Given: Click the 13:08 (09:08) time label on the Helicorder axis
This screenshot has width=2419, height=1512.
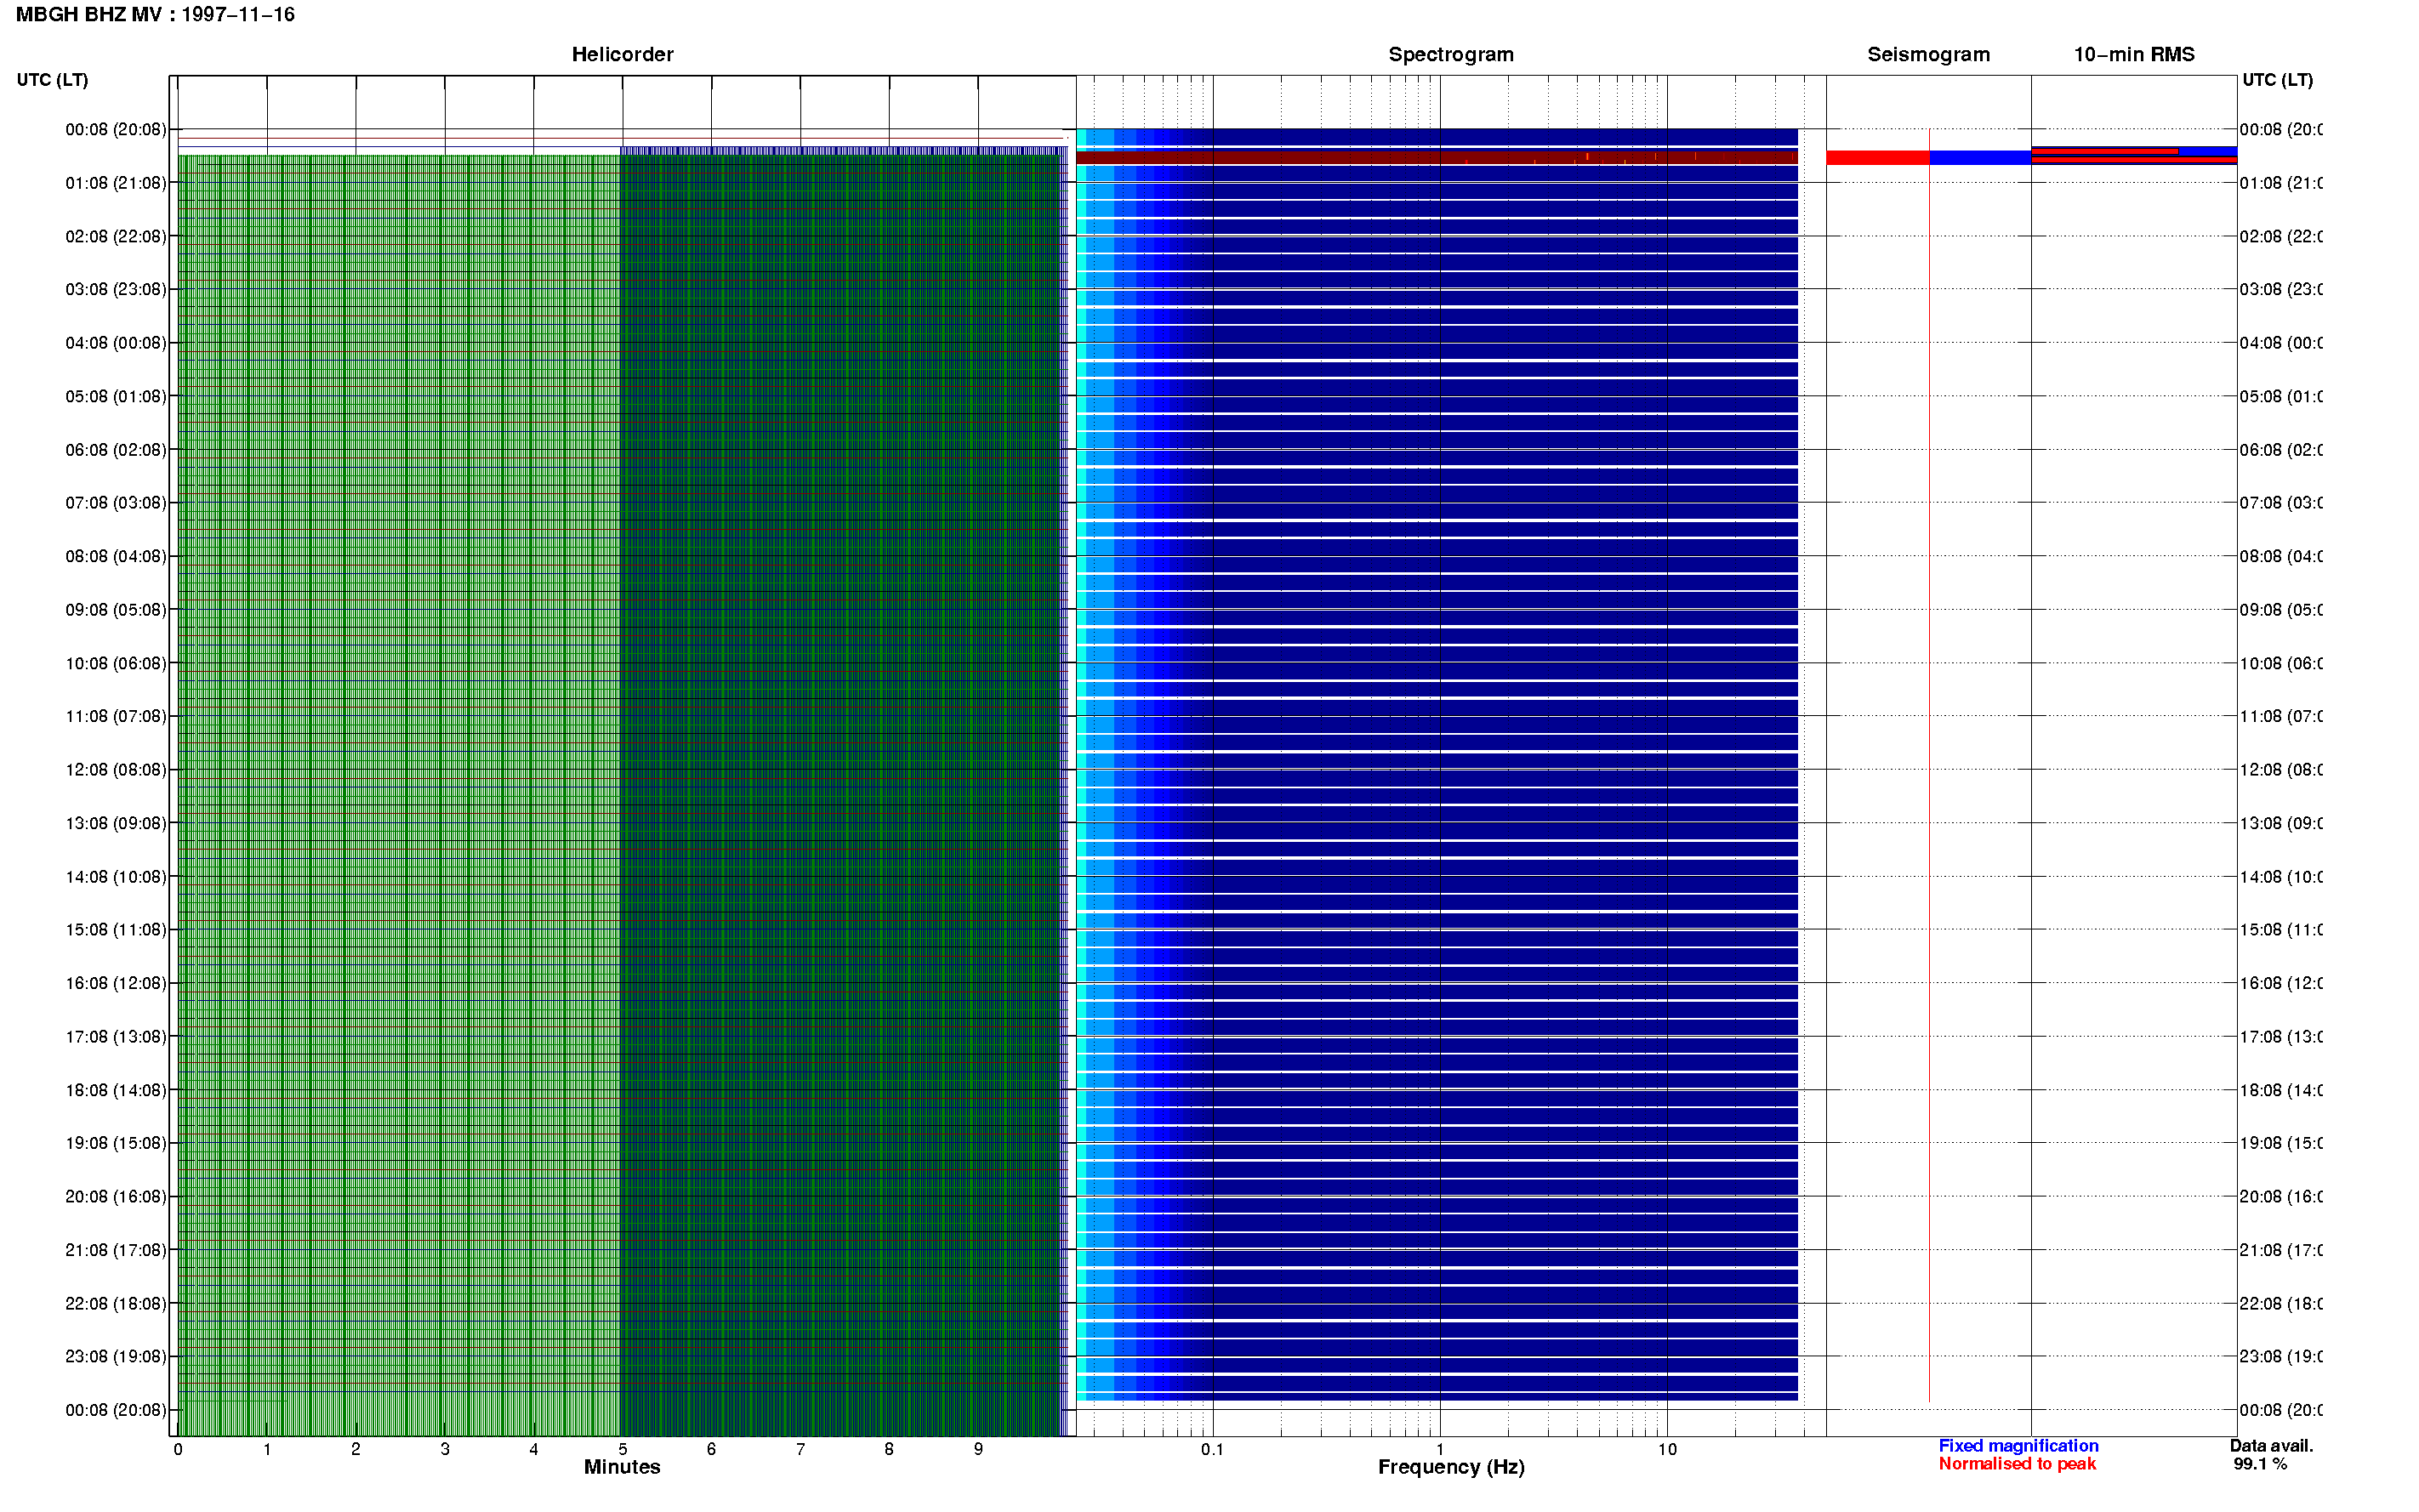Looking at the screenshot, I should 116,823.
